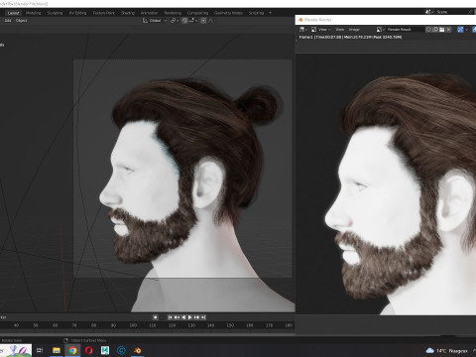
Task: Toggle the snapping magnet icon
Action: pyautogui.click(x=184, y=21)
